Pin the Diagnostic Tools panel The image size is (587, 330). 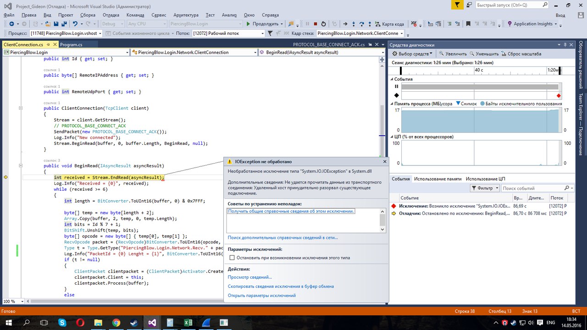pos(565,44)
